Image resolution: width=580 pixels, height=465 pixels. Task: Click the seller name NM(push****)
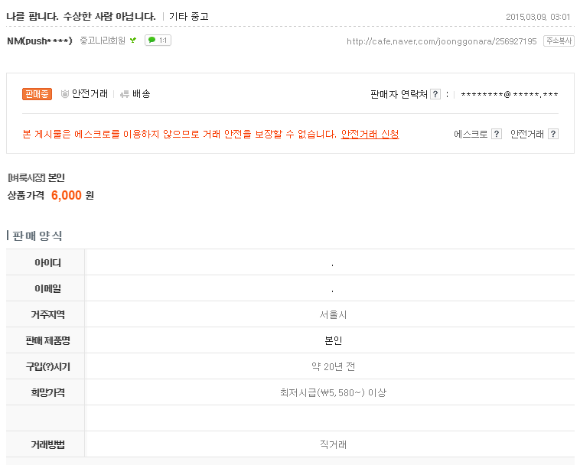(40, 41)
